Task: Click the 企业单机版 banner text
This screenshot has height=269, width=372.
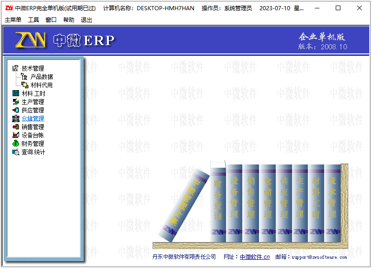Action: coord(322,37)
